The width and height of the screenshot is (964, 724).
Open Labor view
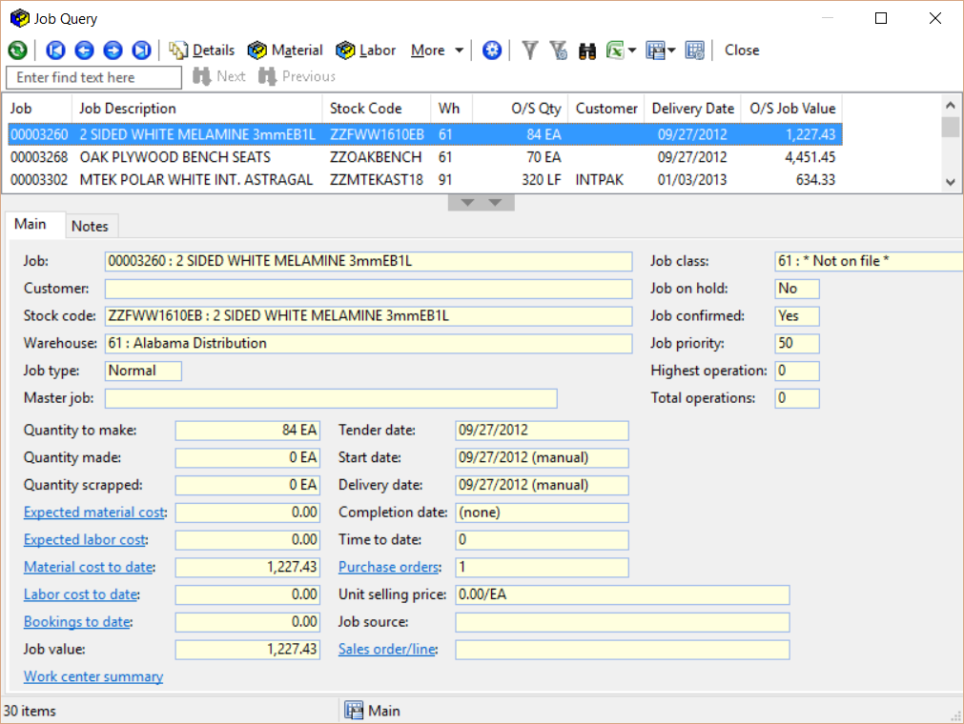pyautogui.click(x=366, y=50)
